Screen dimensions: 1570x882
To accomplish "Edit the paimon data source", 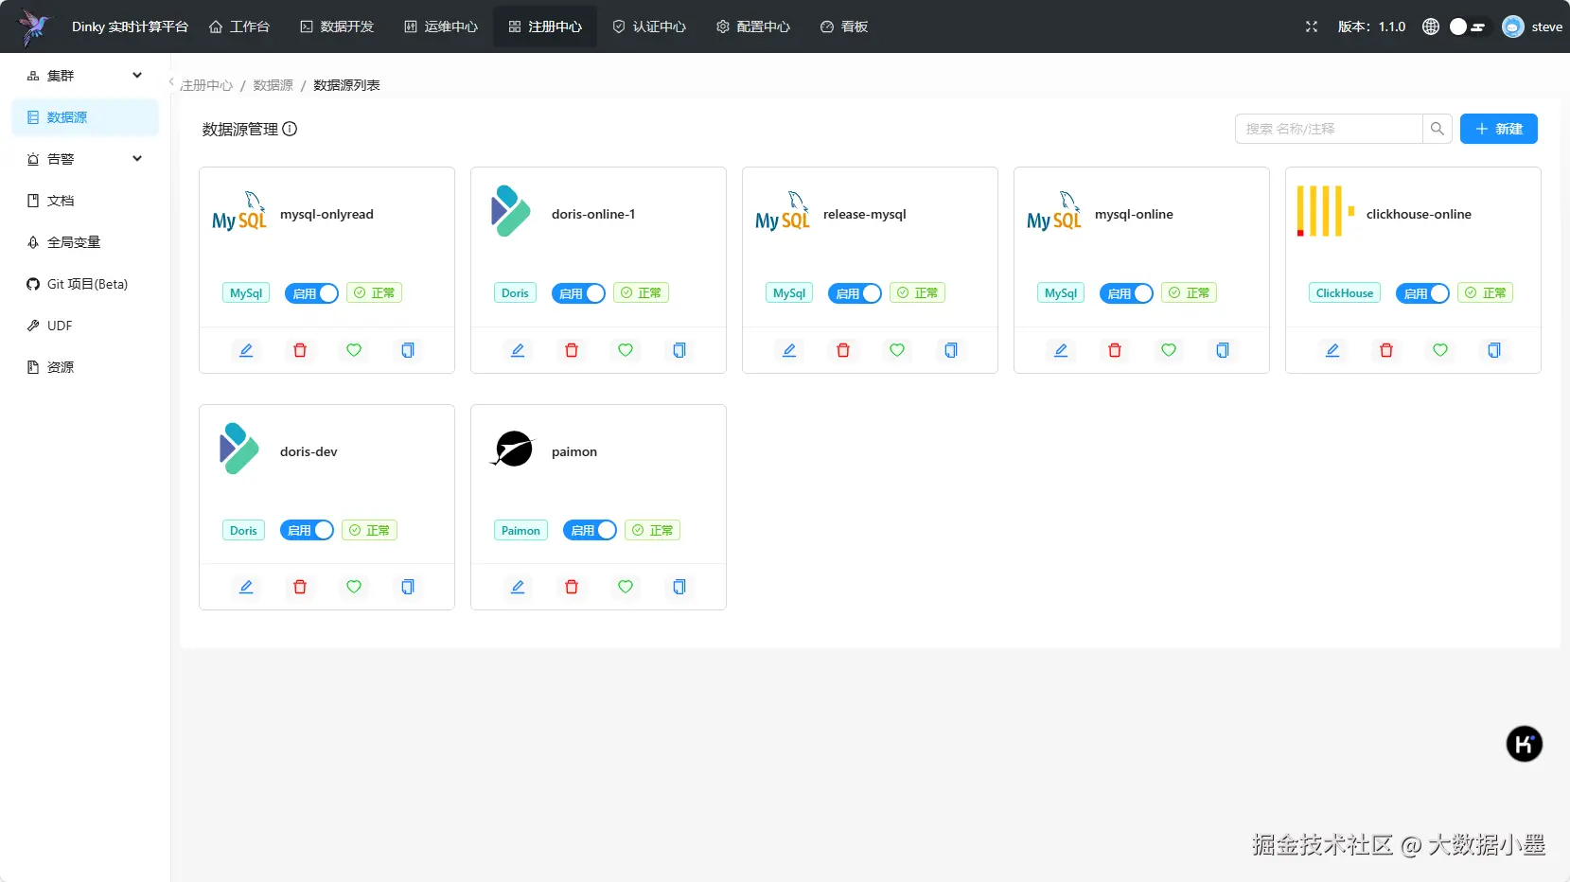I will 518,587.
